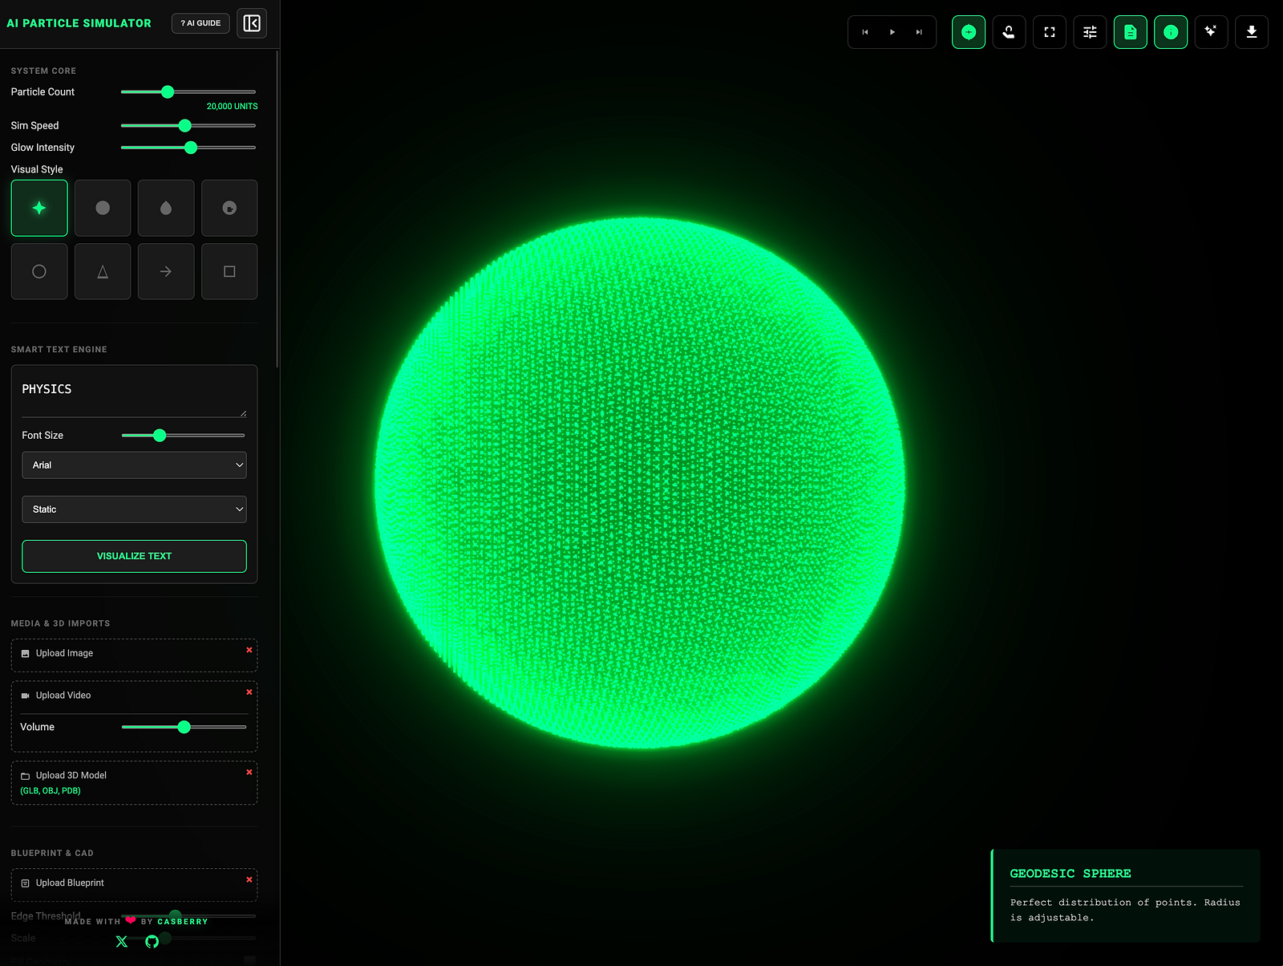
Task: Click the sidebar vertical scrollbar
Action: tap(277, 209)
